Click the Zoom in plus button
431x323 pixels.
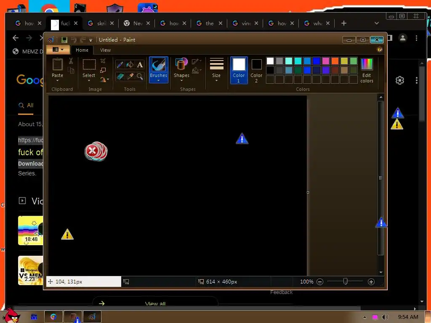(371, 282)
